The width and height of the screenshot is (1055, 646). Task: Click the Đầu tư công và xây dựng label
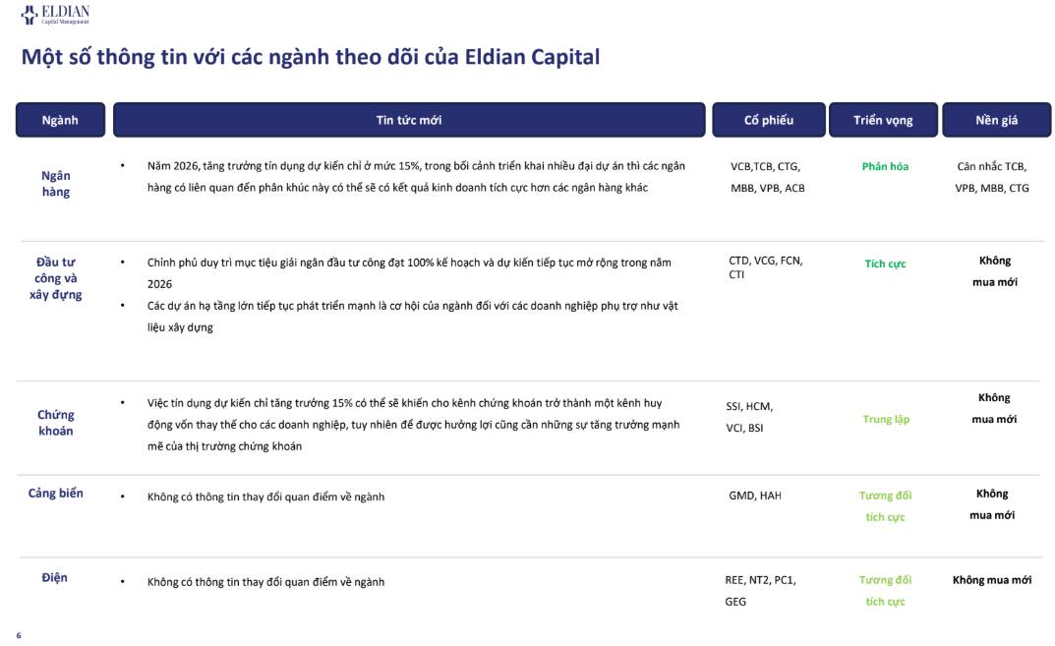(x=56, y=278)
